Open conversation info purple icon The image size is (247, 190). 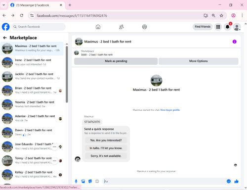point(235,42)
